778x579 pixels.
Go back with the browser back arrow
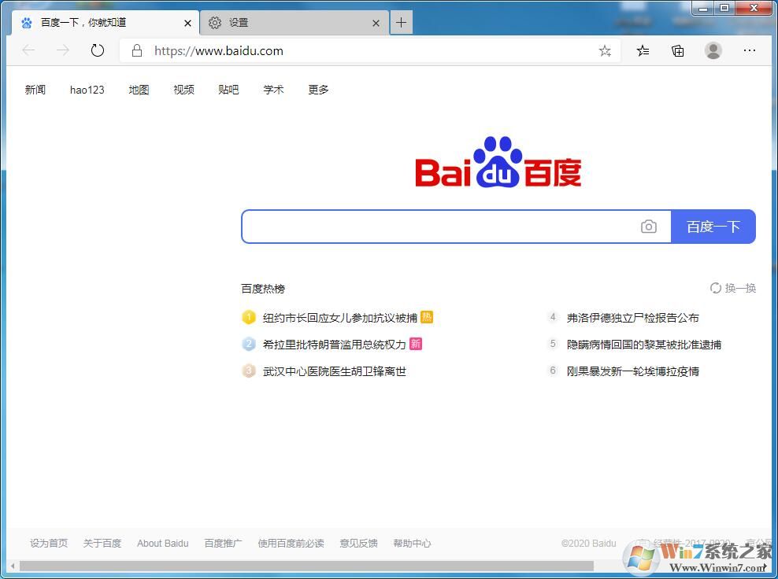(28, 50)
